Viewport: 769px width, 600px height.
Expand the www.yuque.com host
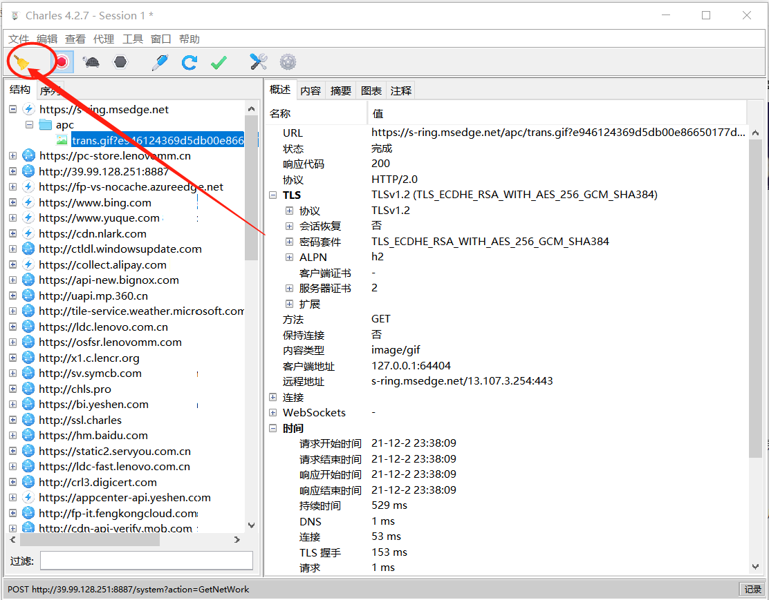12,218
